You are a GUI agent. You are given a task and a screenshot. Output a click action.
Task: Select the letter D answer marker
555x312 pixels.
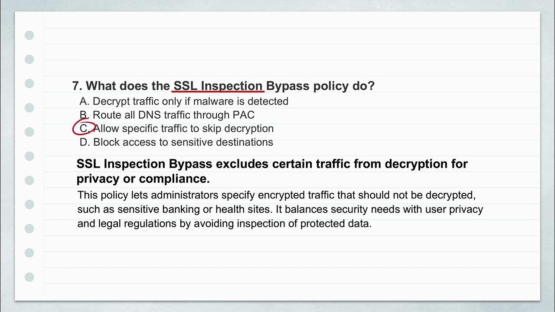click(x=85, y=142)
